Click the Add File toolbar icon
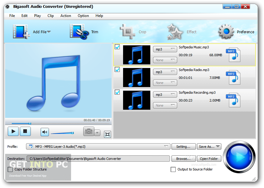The width and height of the screenshot is (264, 188). tap(20, 31)
